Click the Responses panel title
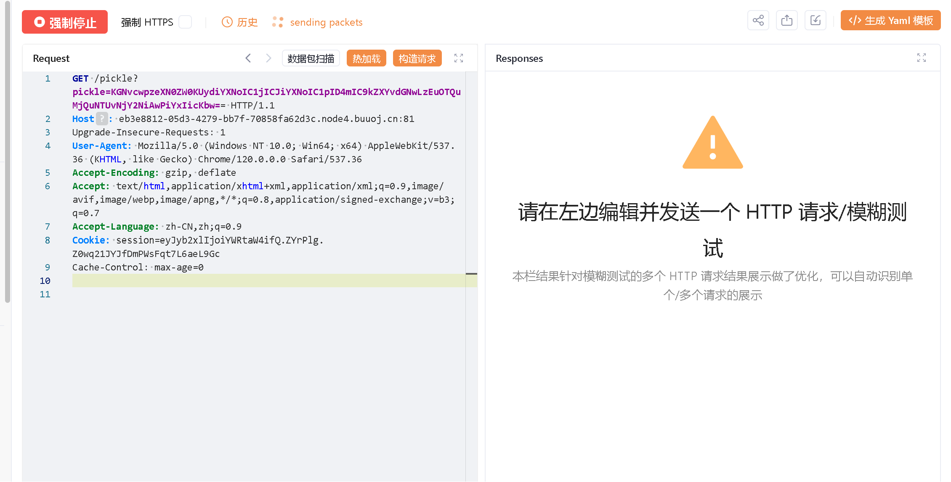The width and height of the screenshot is (951, 482). [519, 58]
